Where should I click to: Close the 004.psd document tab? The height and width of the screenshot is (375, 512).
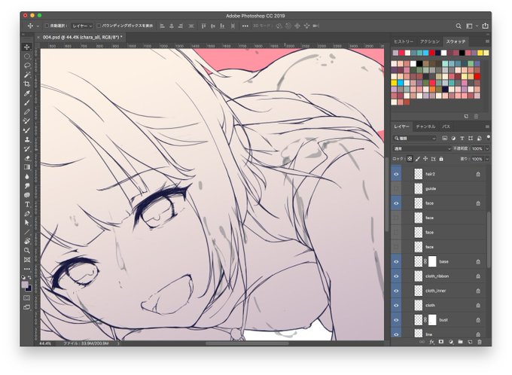38,38
